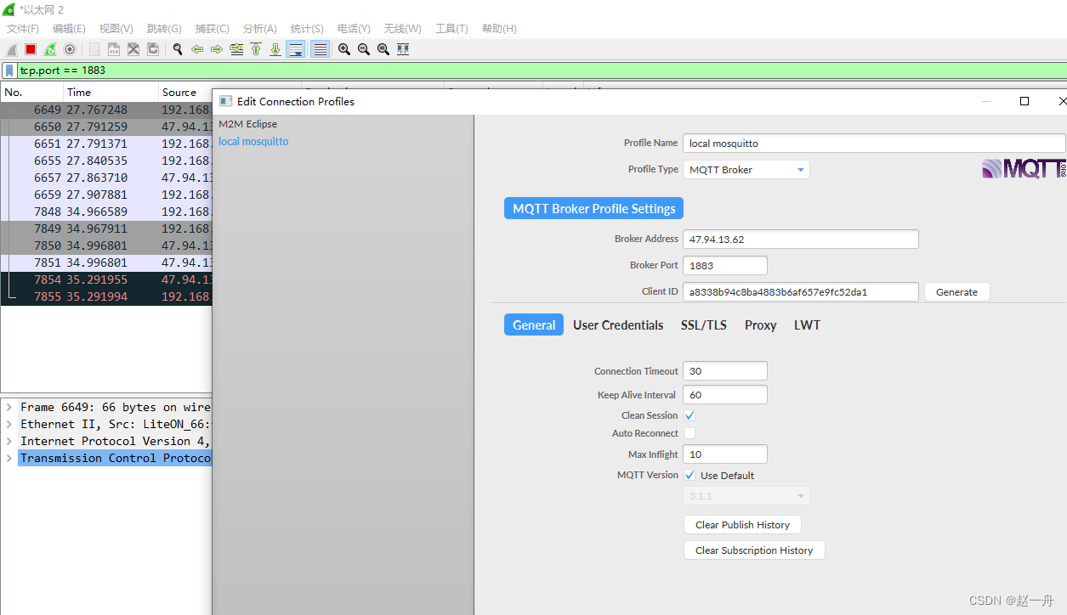Stop the running packet capture

pyautogui.click(x=31, y=49)
